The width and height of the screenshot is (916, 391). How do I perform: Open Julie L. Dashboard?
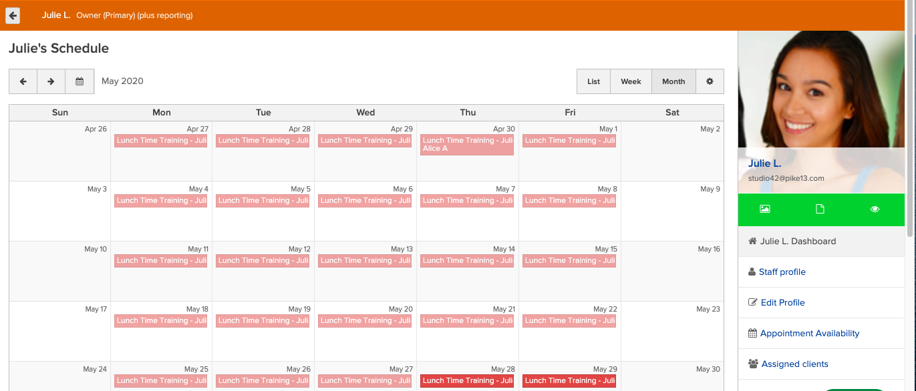point(797,242)
